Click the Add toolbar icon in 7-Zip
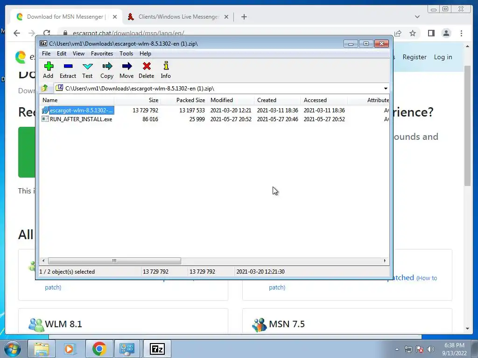This screenshot has width=478, height=358. tap(48, 70)
